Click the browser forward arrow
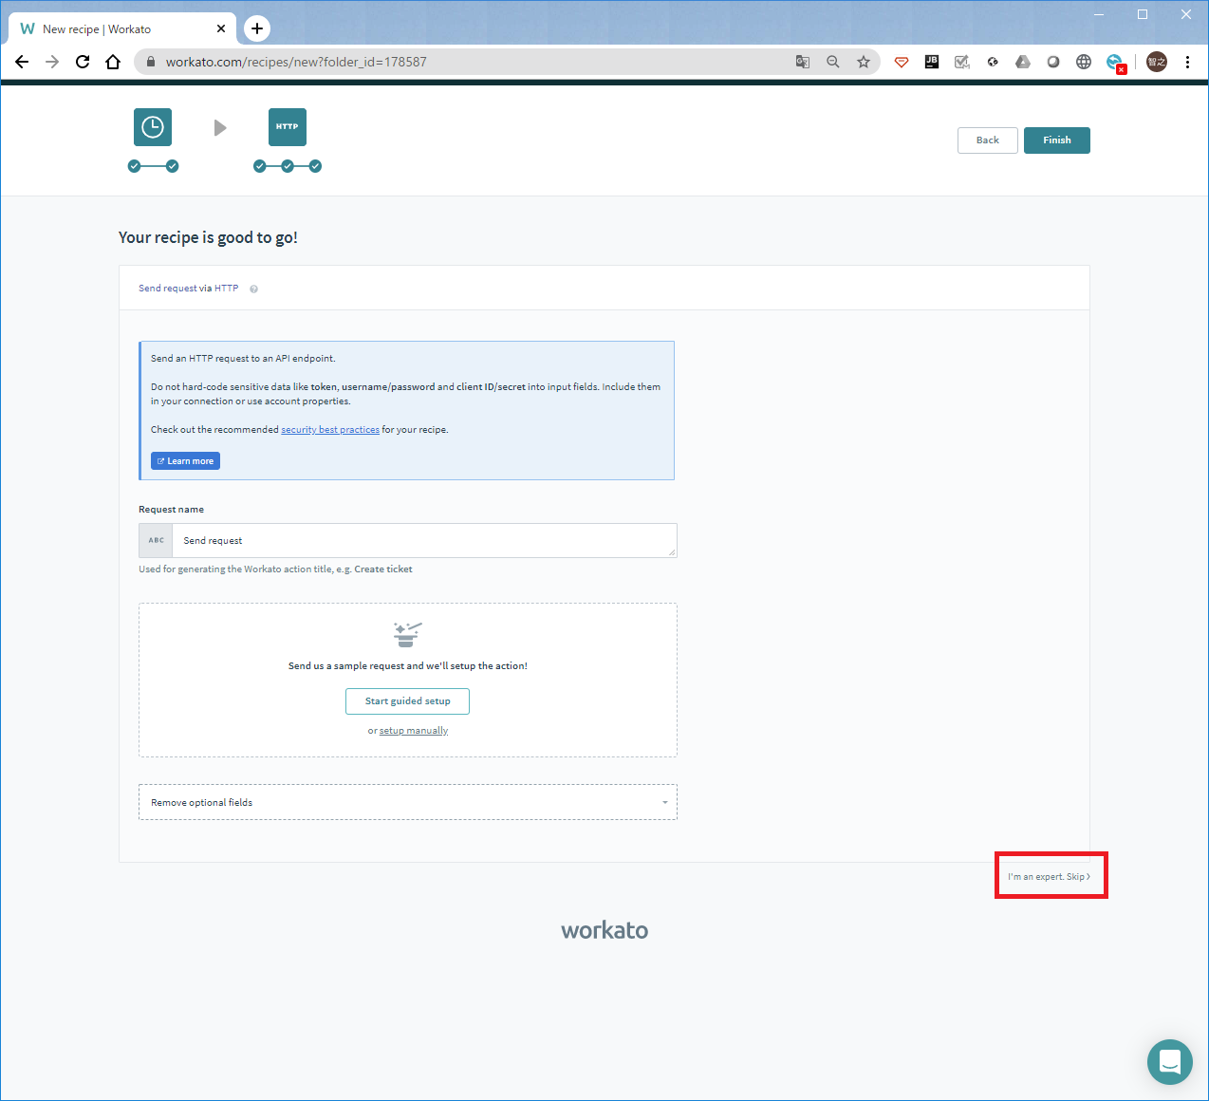Screen dimensions: 1209x1101 coord(52,62)
